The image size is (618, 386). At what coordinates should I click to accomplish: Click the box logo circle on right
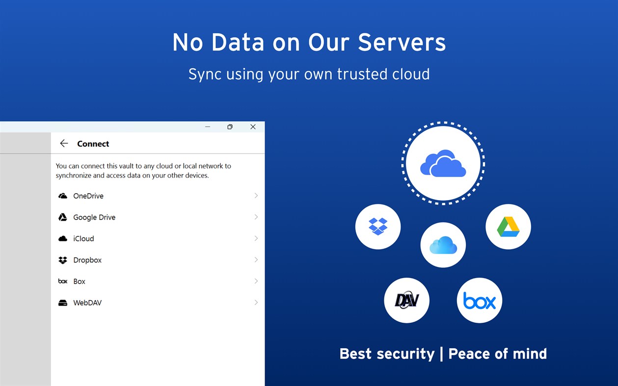(x=480, y=300)
